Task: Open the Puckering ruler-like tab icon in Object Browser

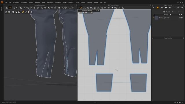Action: coord(178,8)
